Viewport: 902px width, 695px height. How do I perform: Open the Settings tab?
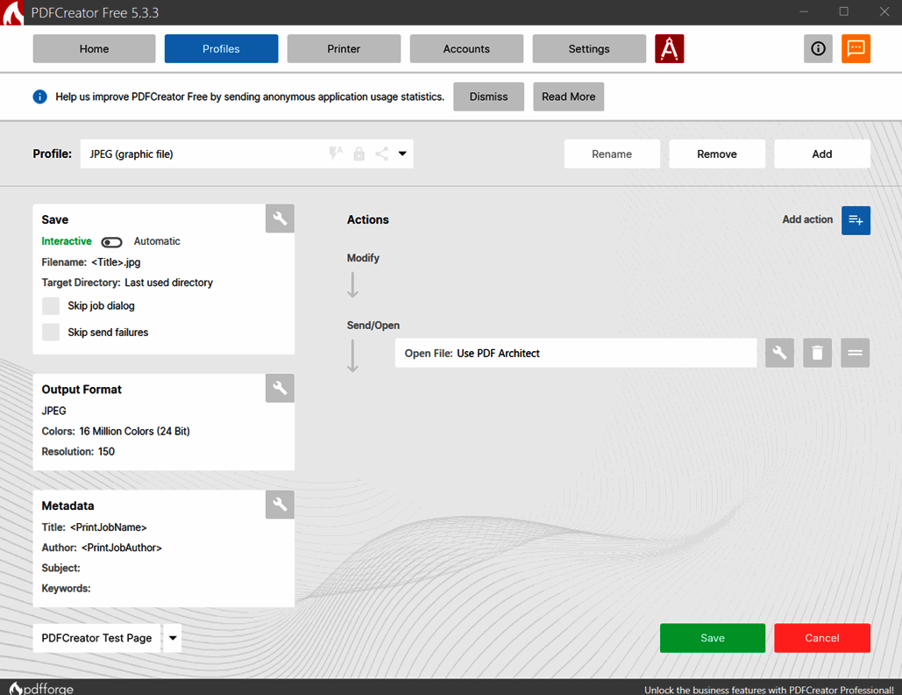pos(589,49)
